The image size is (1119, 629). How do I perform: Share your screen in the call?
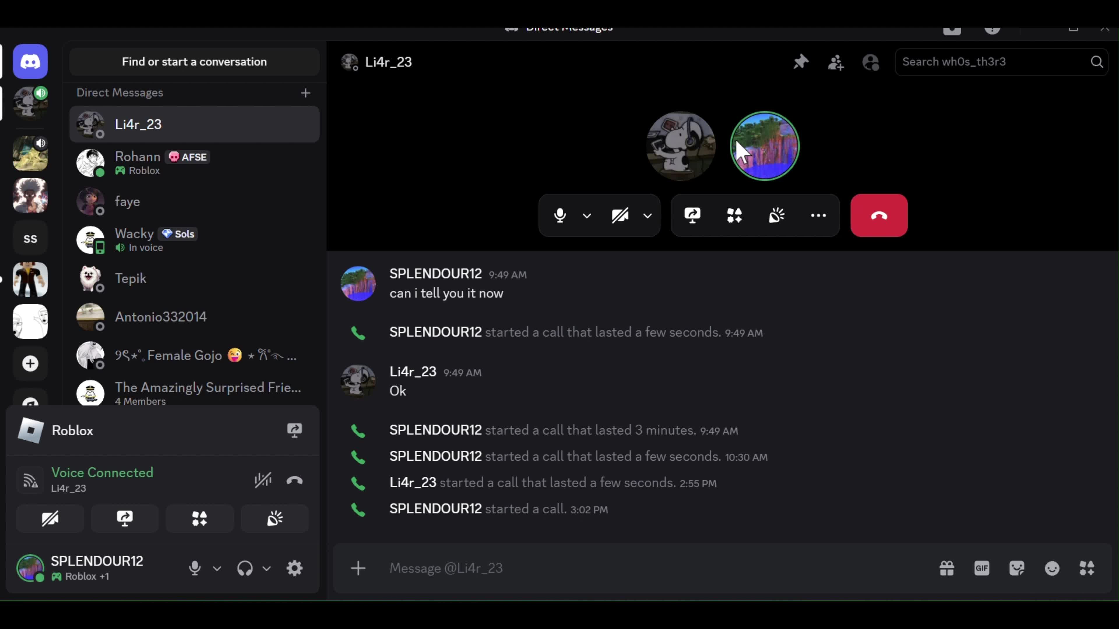point(692,215)
